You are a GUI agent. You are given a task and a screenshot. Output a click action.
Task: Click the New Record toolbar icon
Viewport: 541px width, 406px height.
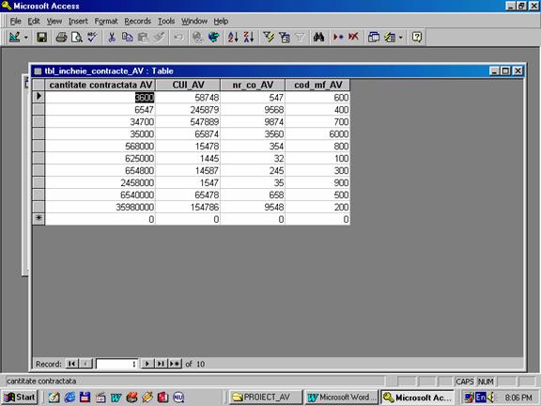tap(338, 37)
